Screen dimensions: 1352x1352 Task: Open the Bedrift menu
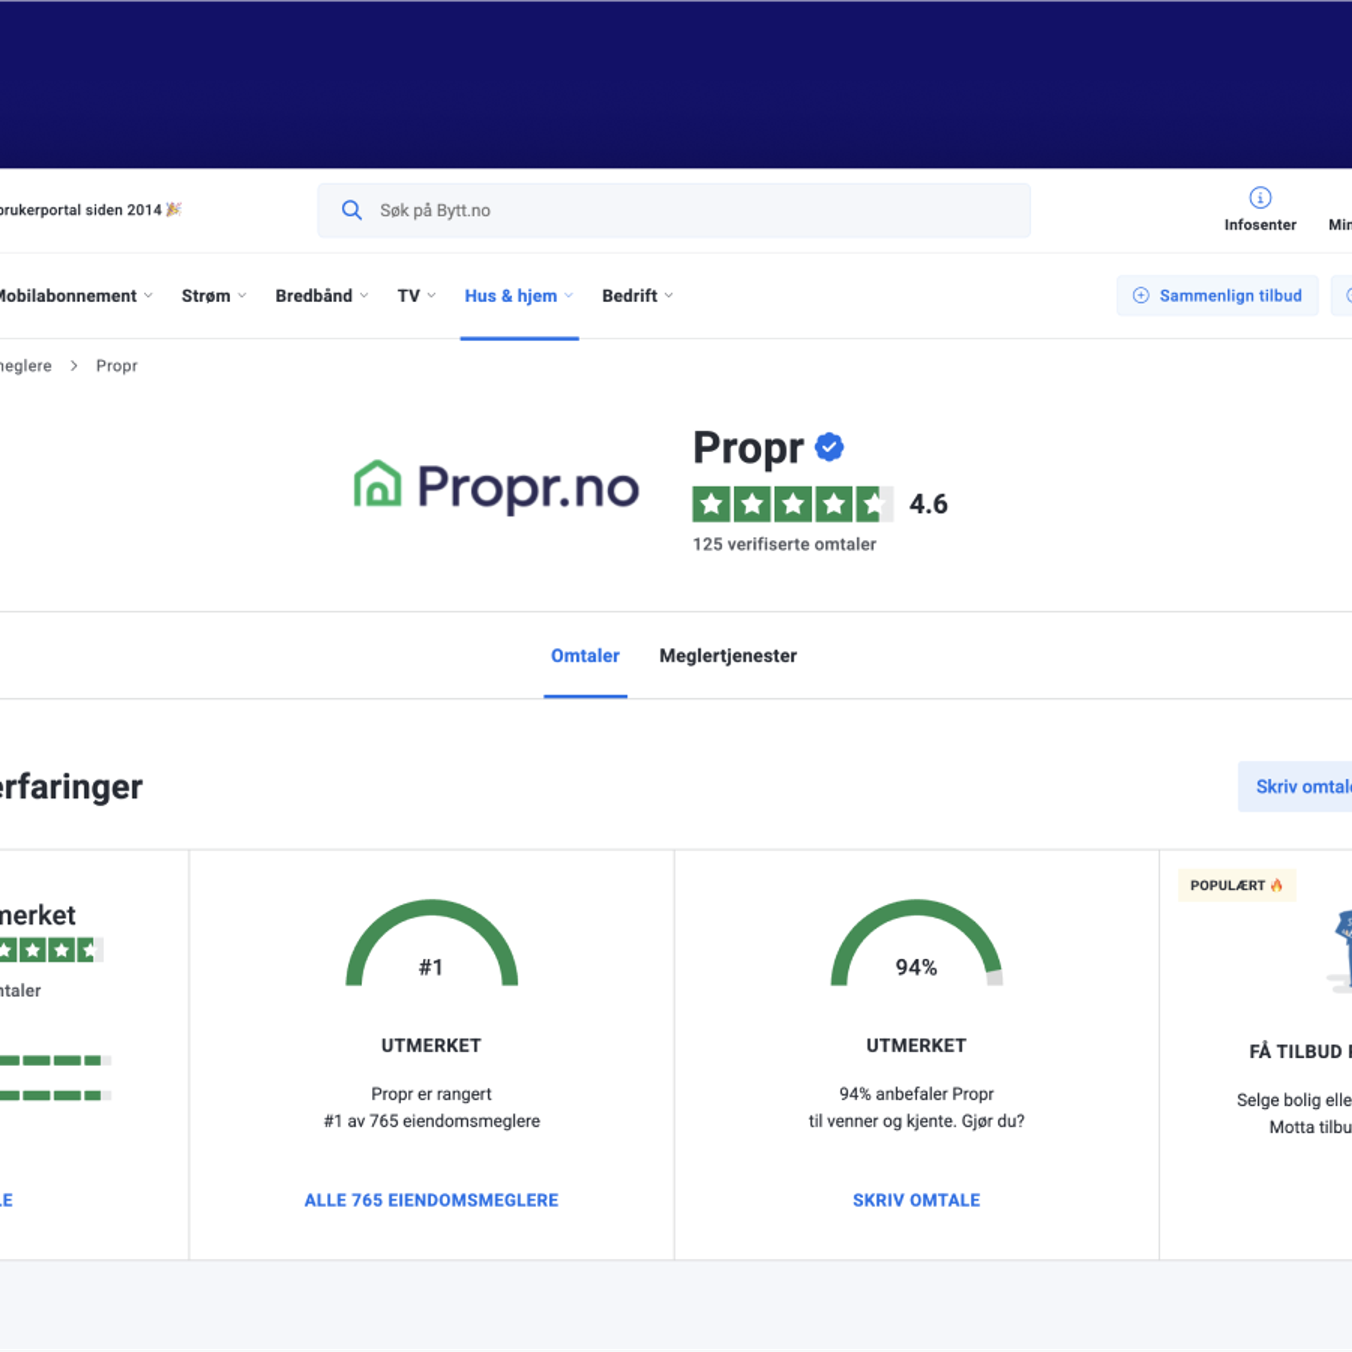coord(637,296)
